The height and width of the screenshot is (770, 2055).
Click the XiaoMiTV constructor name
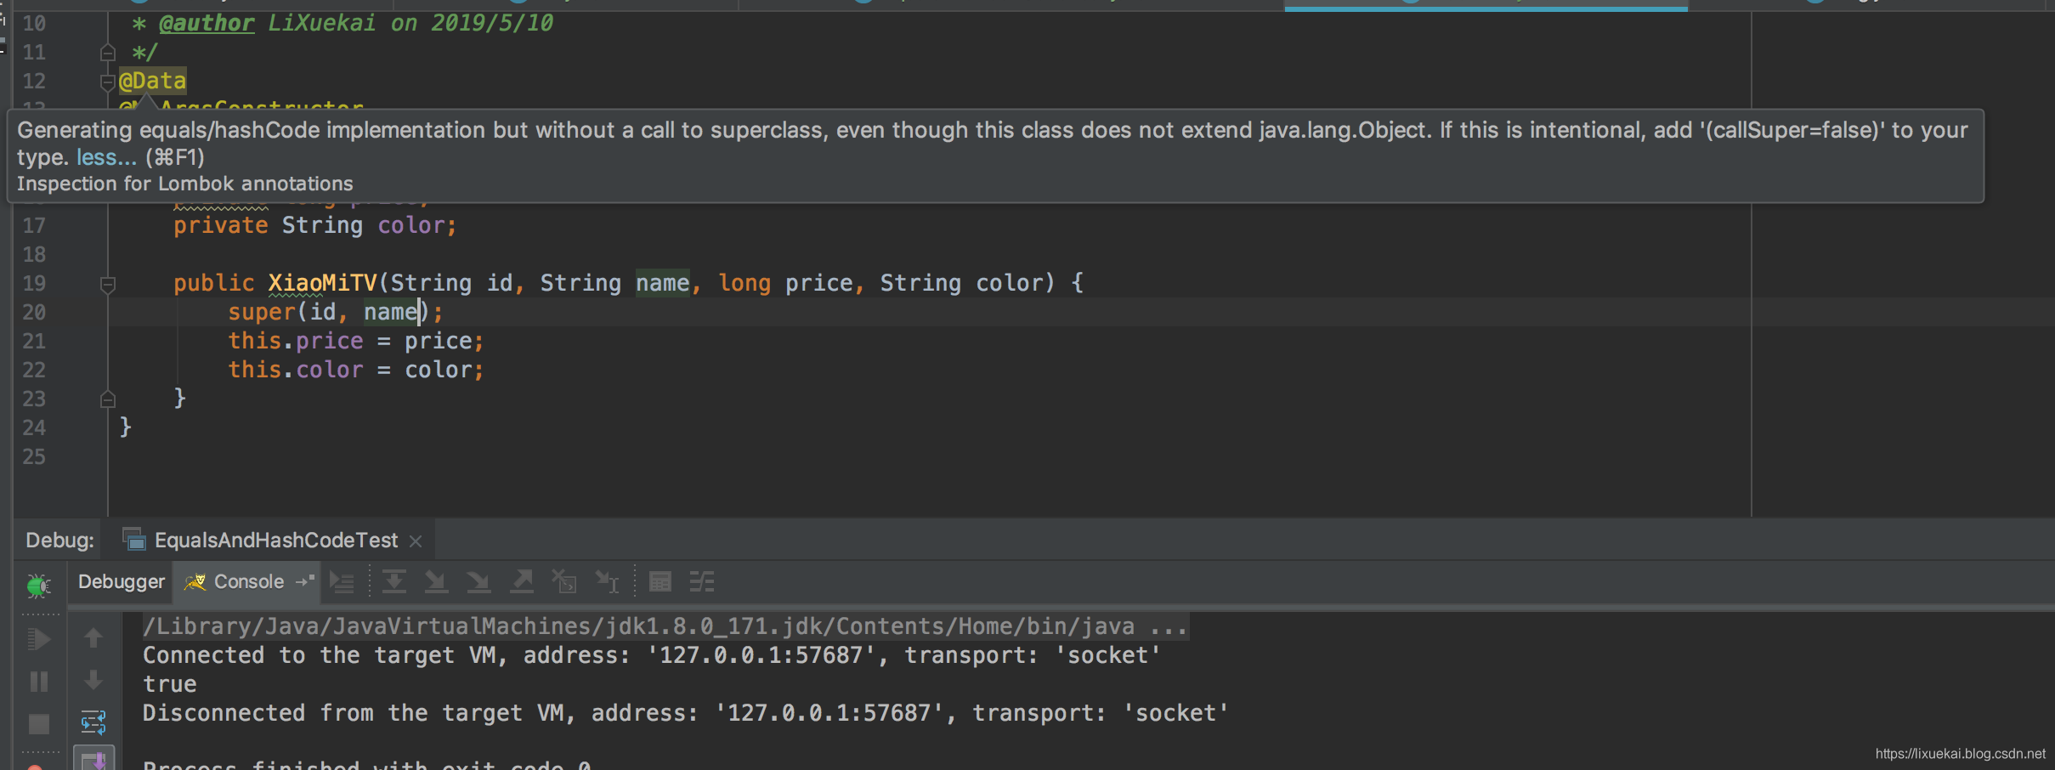tap(322, 283)
